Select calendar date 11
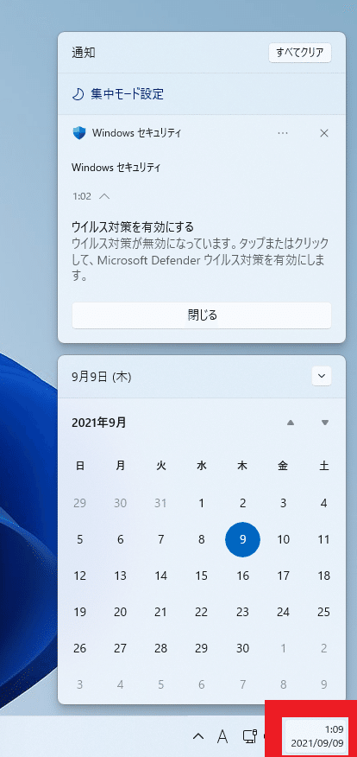The height and width of the screenshot is (757, 357). [323, 539]
